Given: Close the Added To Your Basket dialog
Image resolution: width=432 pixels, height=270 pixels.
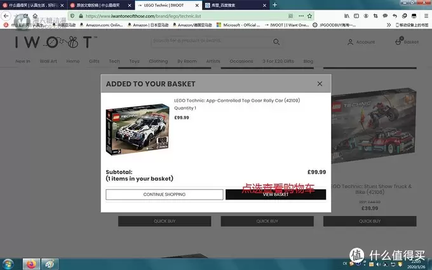Looking at the screenshot, I should coord(320,84).
